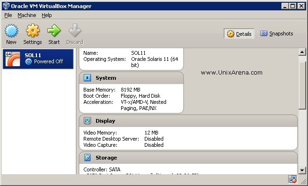Click the status bar network icon
The width and height of the screenshot is (308, 186).
[x=292, y=179]
